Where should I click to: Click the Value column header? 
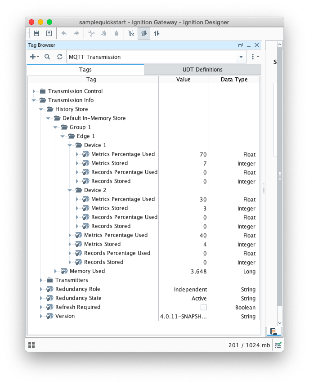tap(183, 80)
